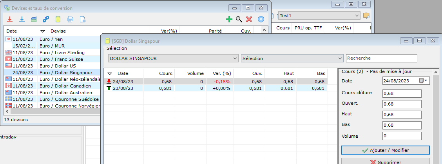Add a currency with the green plus icon
Screen dimensions: 442x164
tap(229, 19)
